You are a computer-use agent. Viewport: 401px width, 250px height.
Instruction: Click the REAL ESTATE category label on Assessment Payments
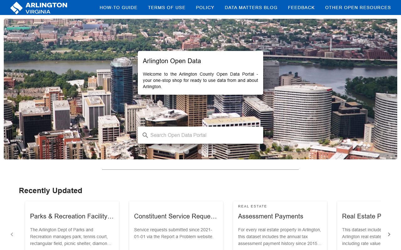[253, 206]
